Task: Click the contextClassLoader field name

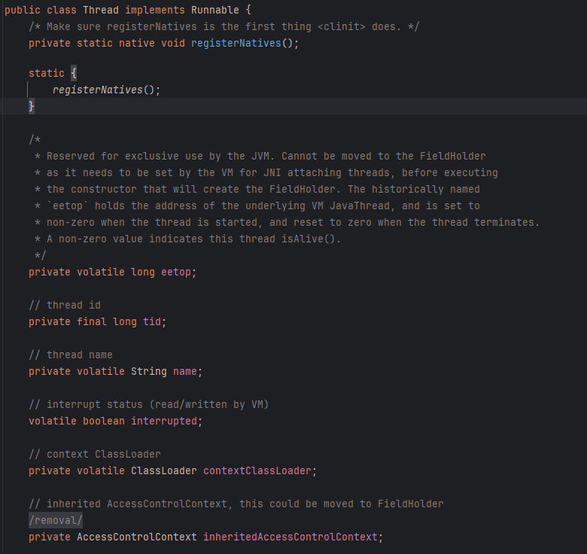Action: tap(257, 471)
